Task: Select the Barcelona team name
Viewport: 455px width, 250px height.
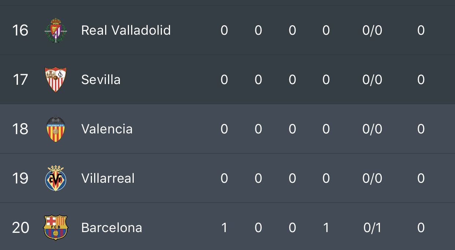Action: [x=111, y=228]
